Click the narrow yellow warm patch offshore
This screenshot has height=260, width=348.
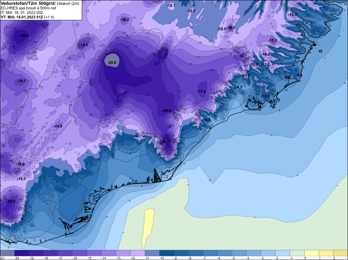(x=148, y=228)
